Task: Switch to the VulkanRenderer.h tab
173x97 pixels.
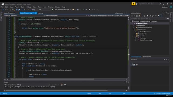Action: 9,13
